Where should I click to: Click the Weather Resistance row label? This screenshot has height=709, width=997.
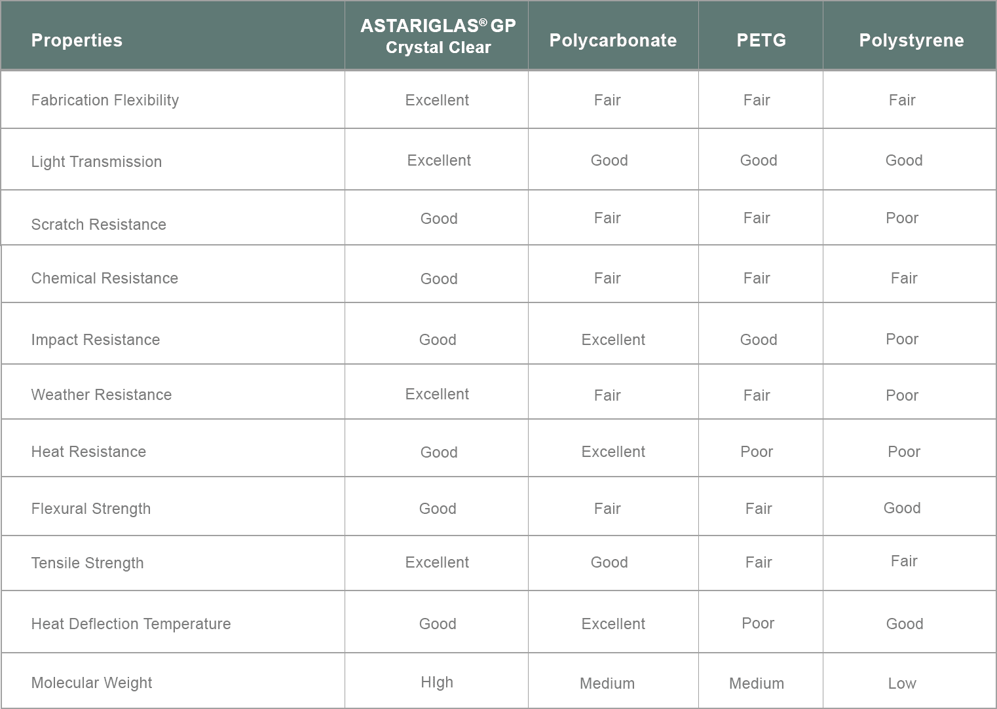[x=102, y=395]
